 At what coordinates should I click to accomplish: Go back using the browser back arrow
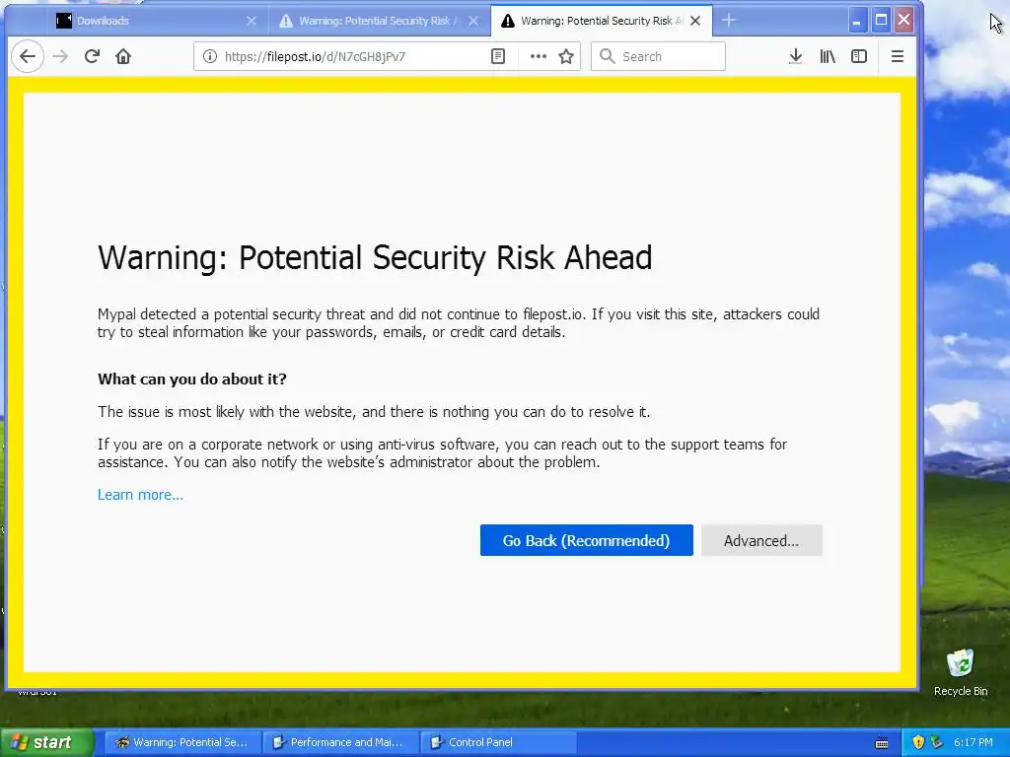pos(28,56)
